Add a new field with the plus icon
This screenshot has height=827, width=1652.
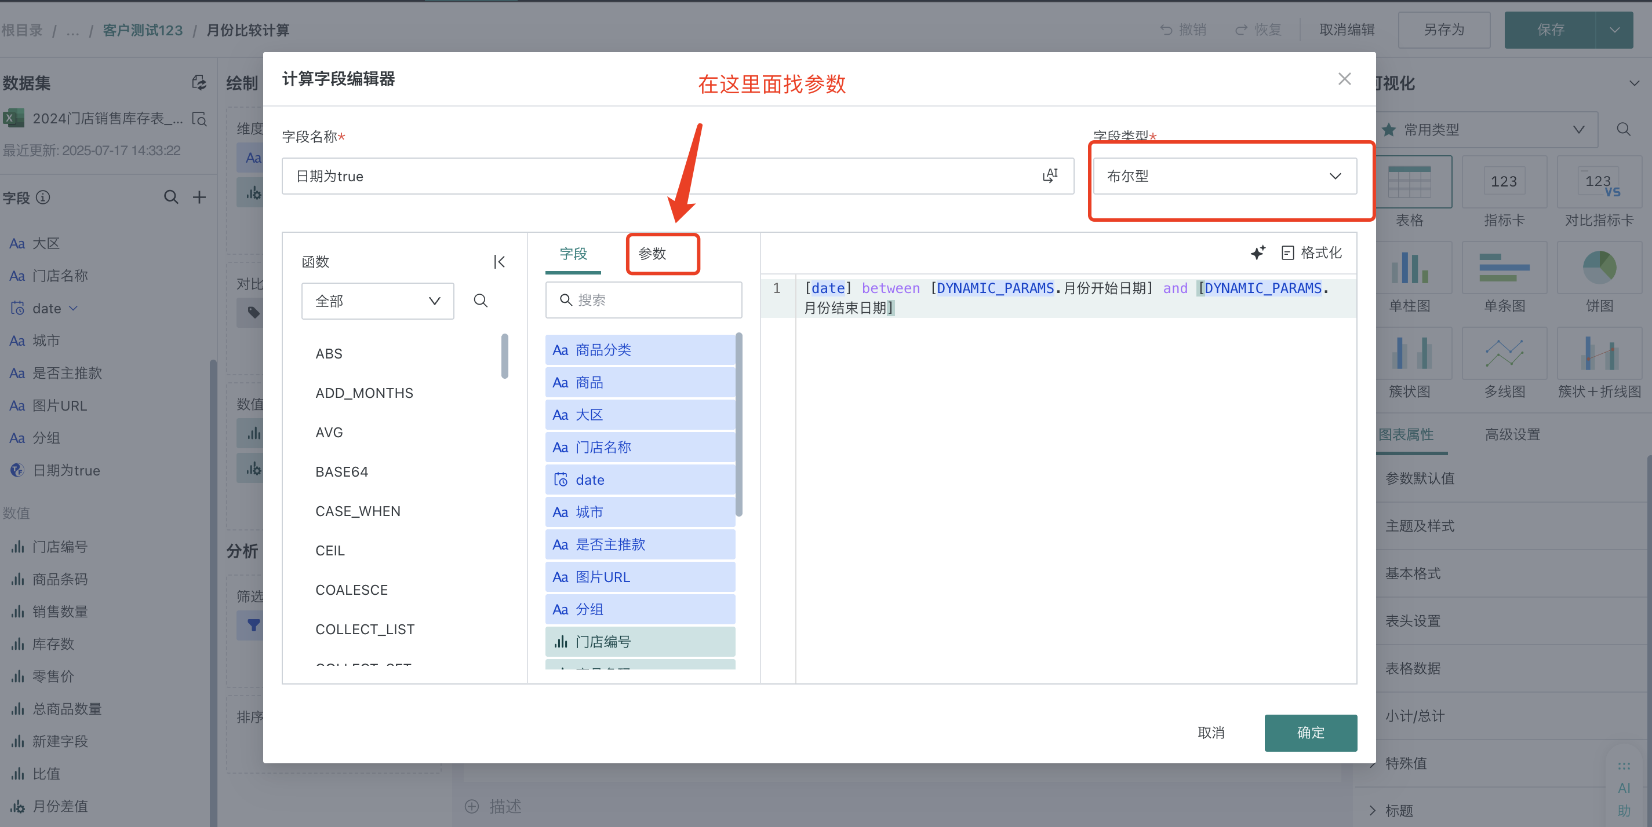click(199, 197)
